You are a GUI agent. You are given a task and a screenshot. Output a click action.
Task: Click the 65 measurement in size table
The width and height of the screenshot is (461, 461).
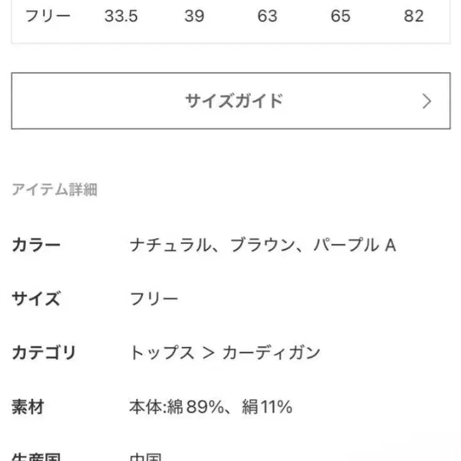coord(341,16)
